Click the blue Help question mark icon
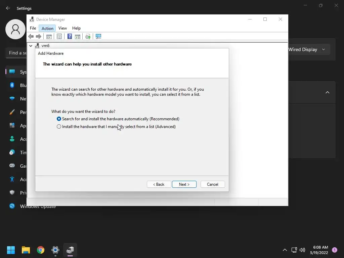 pos(70,36)
